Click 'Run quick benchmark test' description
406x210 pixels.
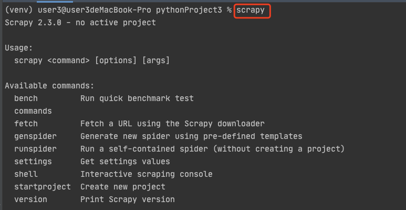tap(137, 98)
